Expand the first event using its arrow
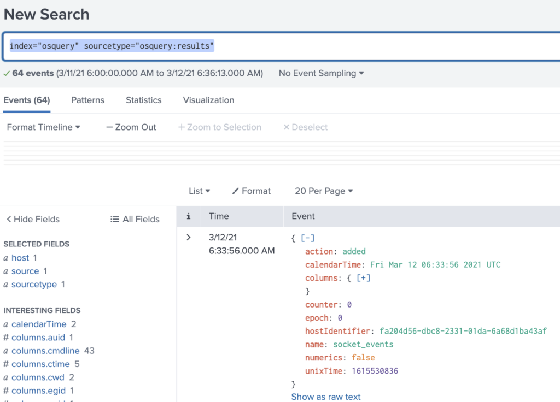The height and width of the screenshot is (402, 560). (188, 237)
